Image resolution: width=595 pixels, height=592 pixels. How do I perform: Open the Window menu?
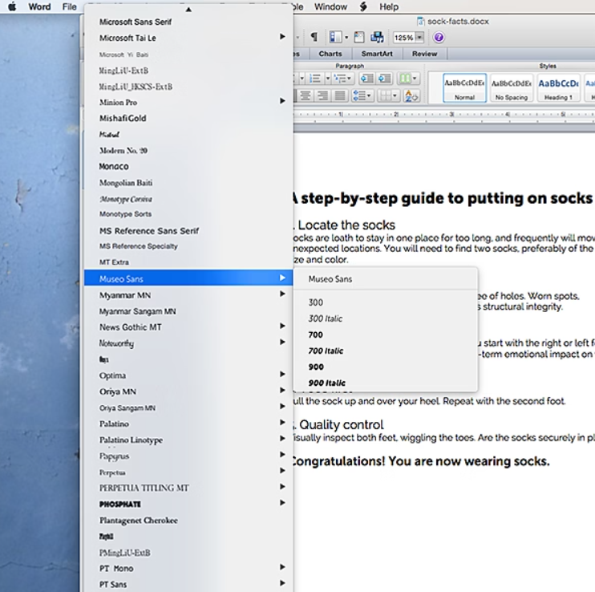coord(330,6)
